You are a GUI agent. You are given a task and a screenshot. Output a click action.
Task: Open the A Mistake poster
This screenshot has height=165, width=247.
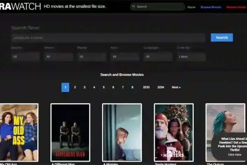[122, 132]
